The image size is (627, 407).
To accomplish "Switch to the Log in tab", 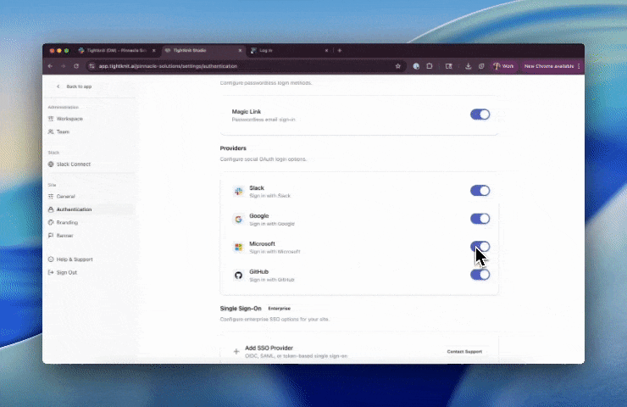I will [x=290, y=50].
